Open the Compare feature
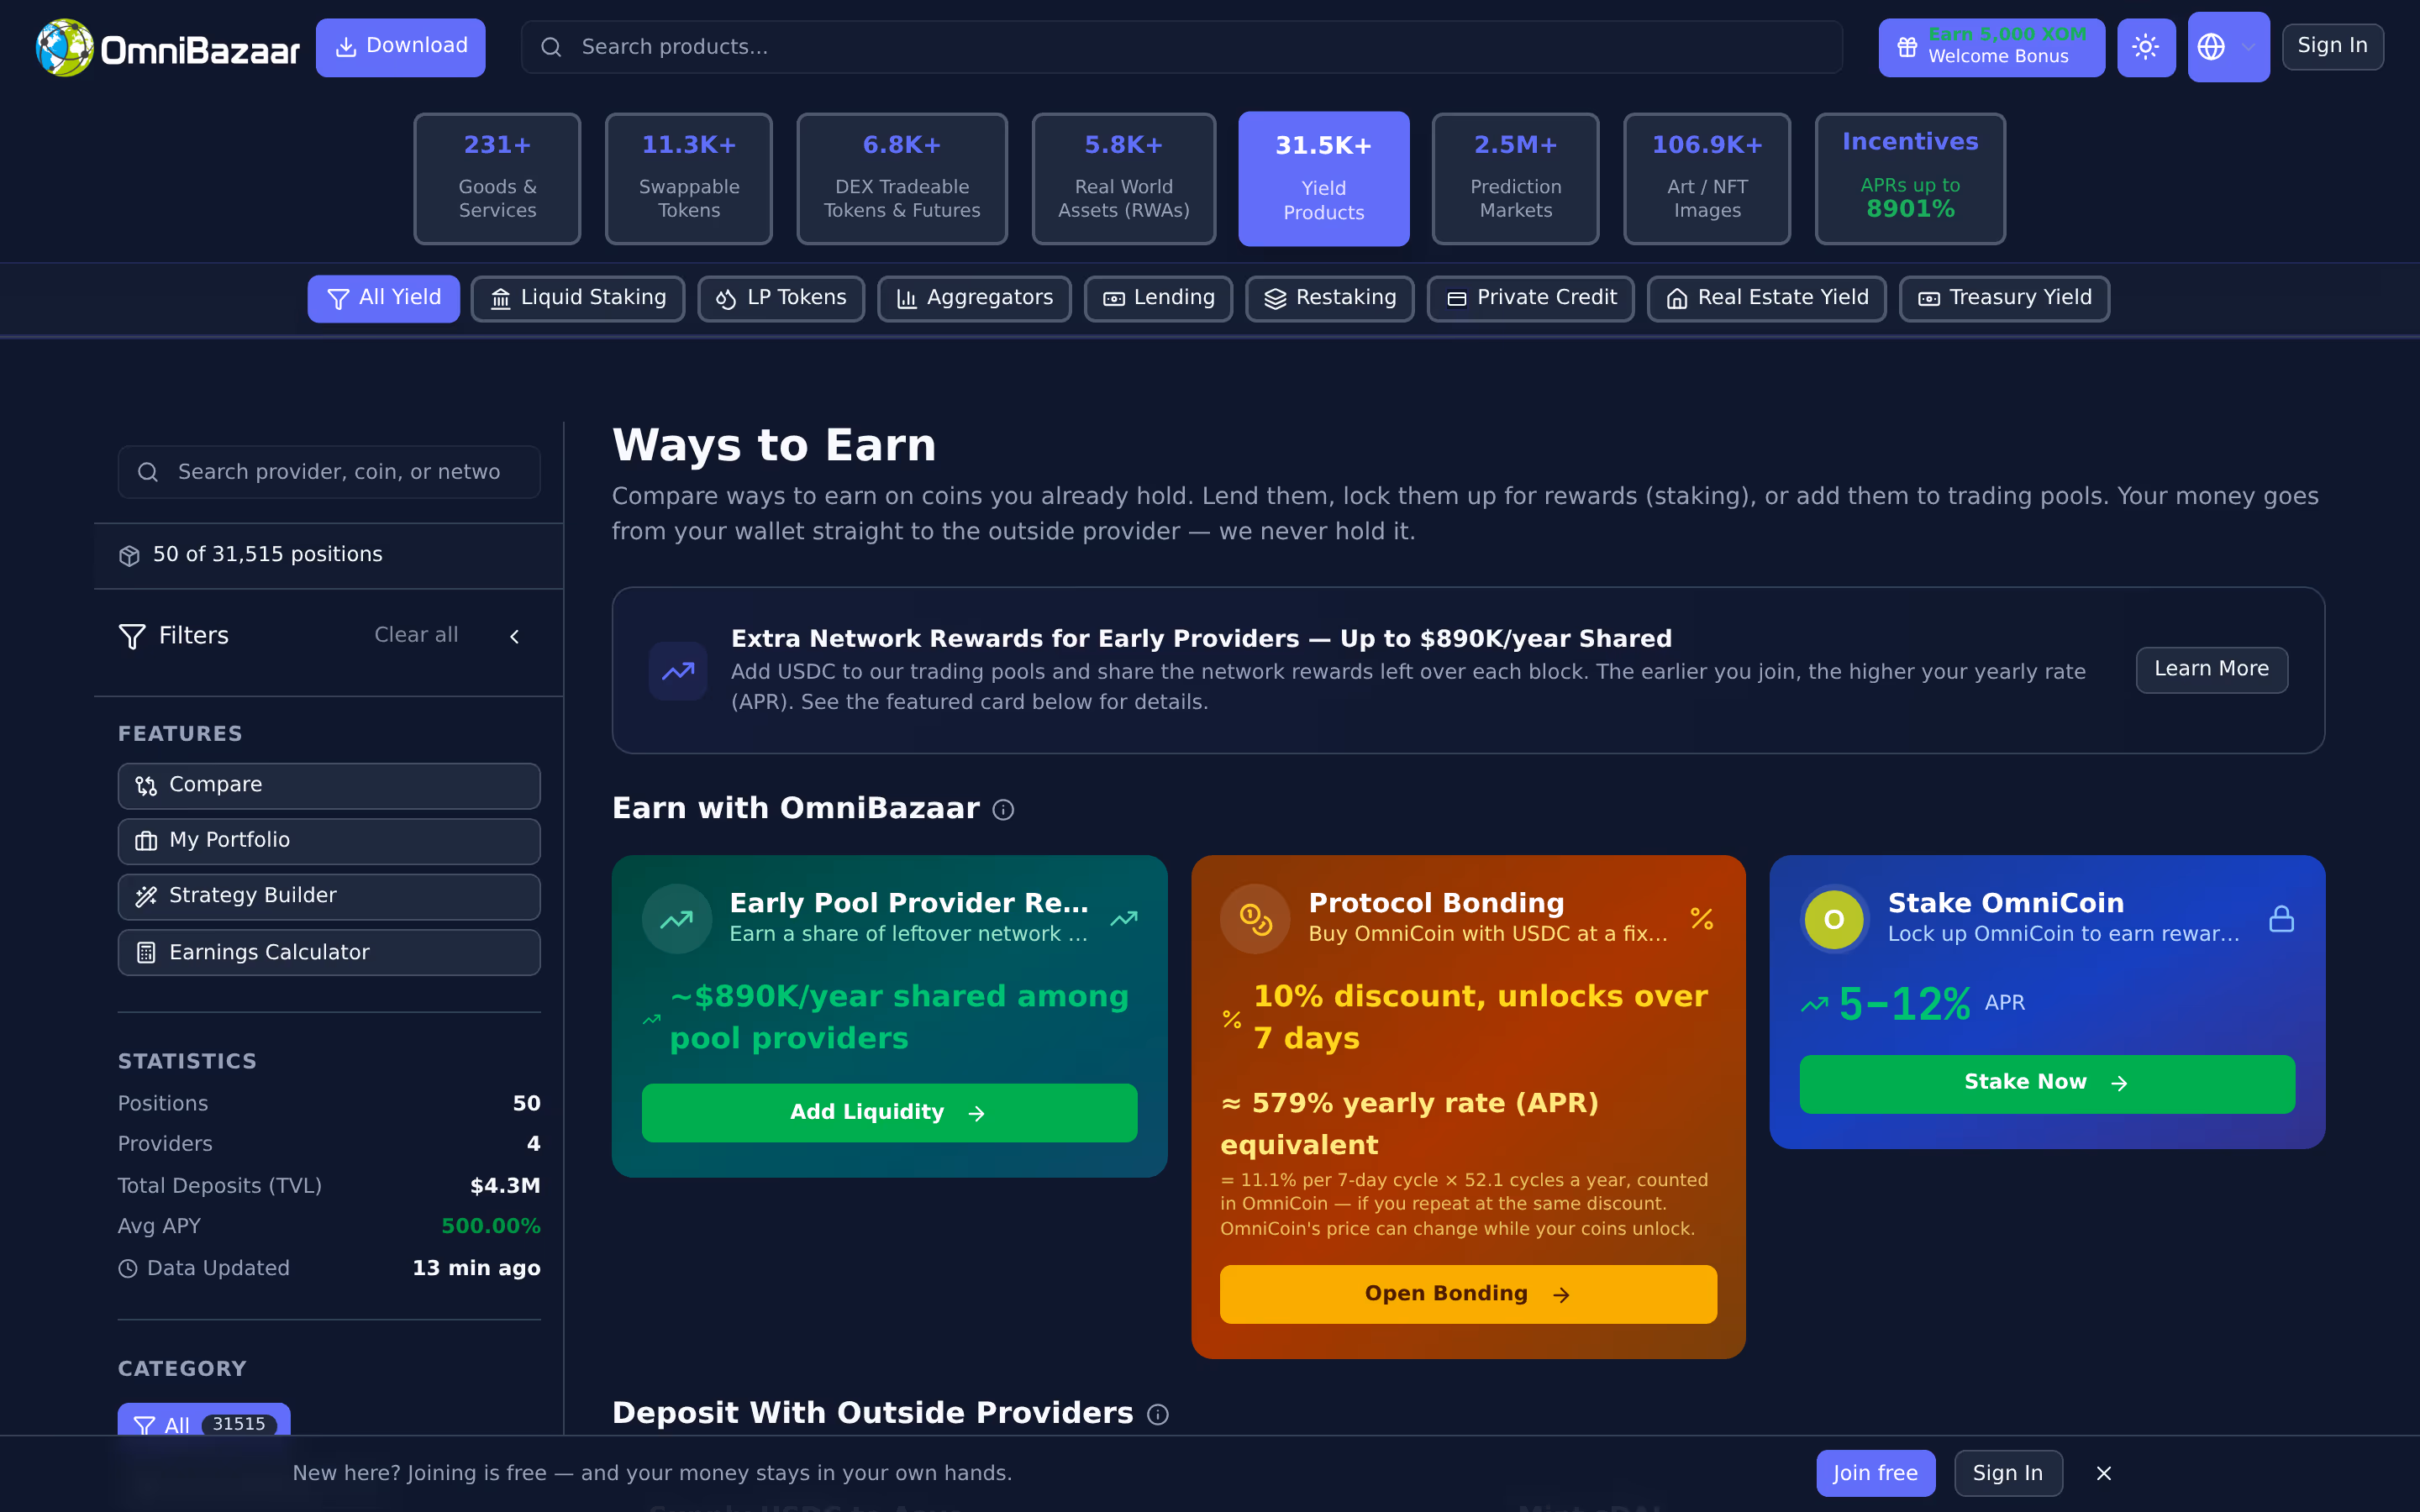The height and width of the screenshot is (1512, 2420). pyautogui.click(x=329, y=786)
